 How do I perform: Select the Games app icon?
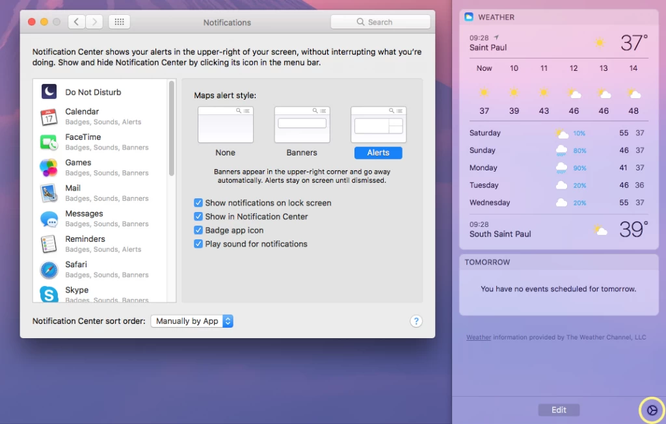49,168
